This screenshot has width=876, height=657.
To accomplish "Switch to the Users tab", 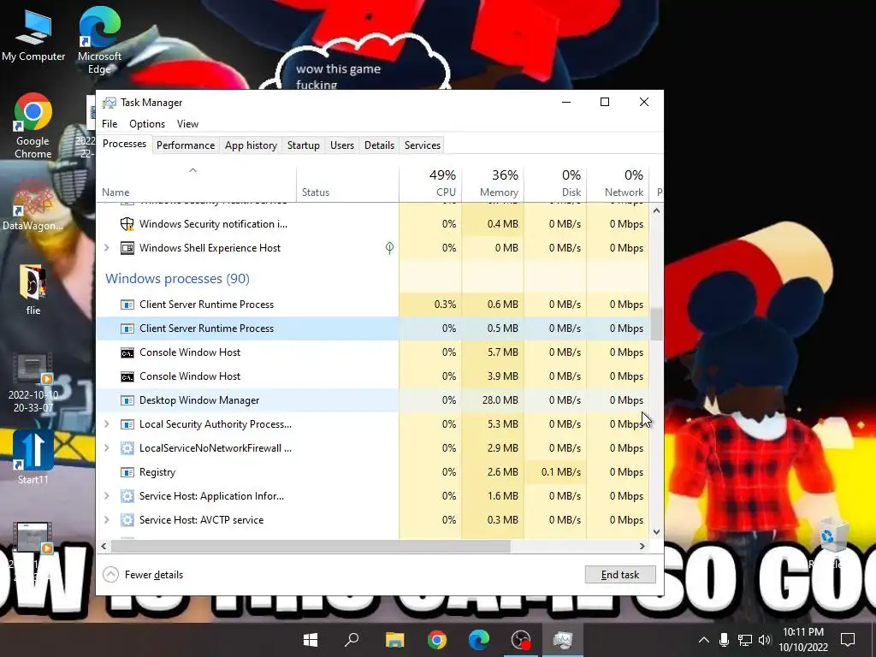I will (x=342, y=145).
